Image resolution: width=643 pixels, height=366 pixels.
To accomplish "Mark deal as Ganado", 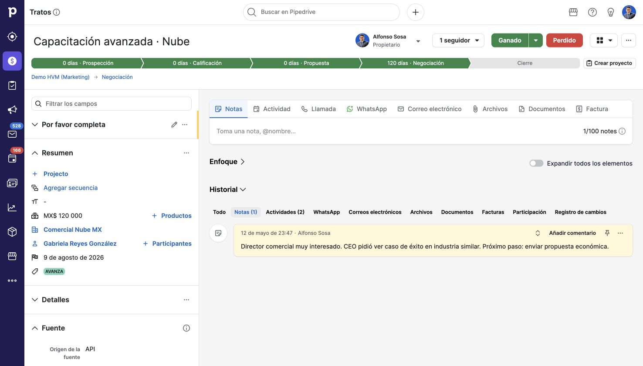I will coord(510,40).
